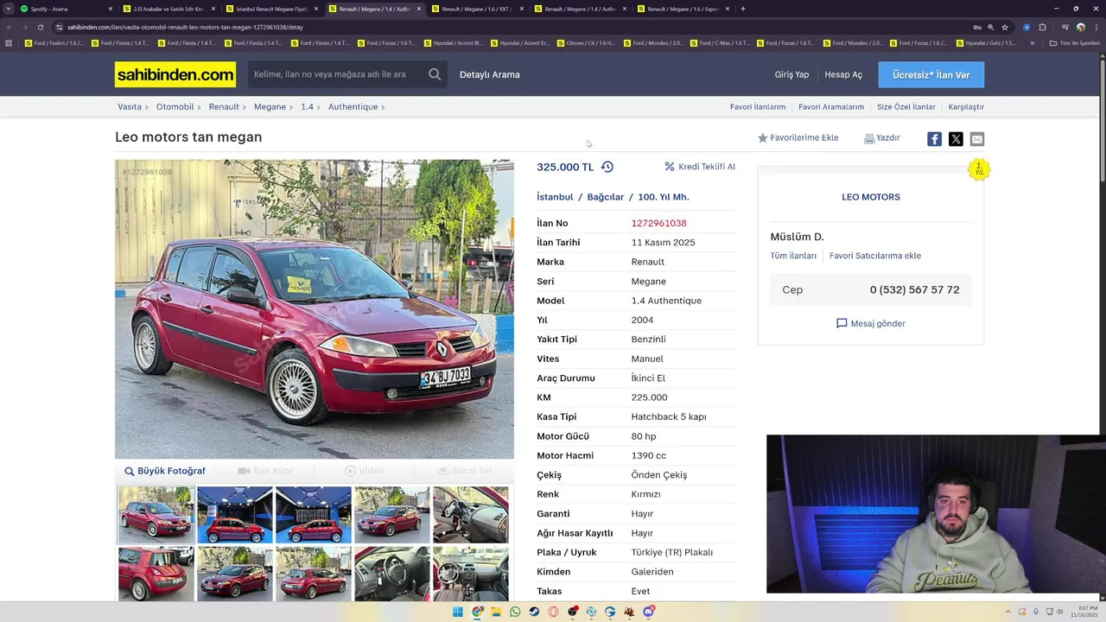Click the listing number 1272961038

tap(658, 223)
